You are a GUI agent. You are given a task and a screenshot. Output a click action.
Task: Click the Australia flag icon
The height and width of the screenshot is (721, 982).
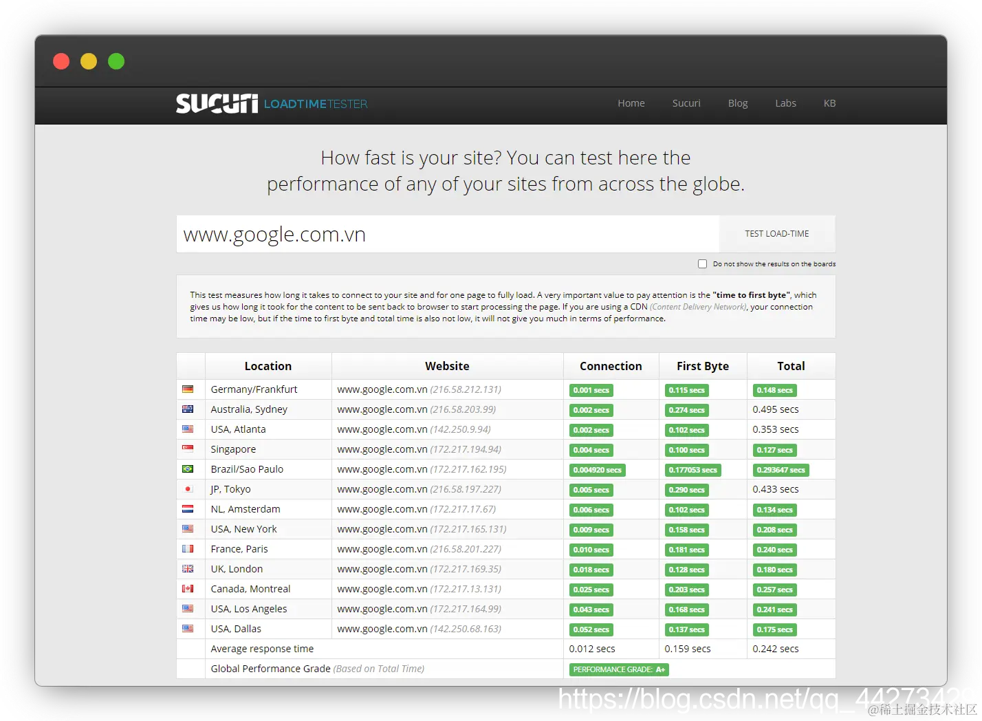pos(188,409)
